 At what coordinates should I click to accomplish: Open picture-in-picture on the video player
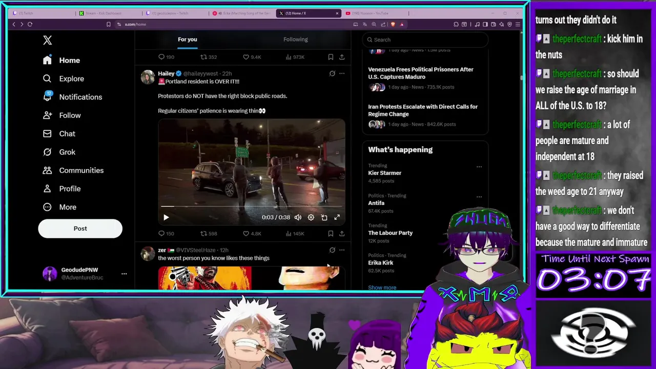(x=324, y=217)
